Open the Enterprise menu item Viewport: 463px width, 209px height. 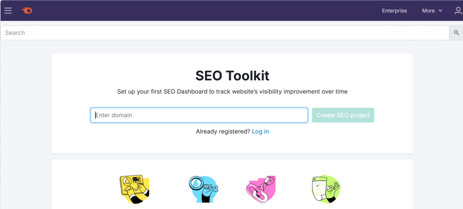[x=394, y=11]
